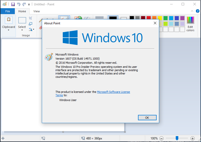Collapse the ribbon with the chevron
201x142 pixels.
pyautogui.click(x=192, y=11)
